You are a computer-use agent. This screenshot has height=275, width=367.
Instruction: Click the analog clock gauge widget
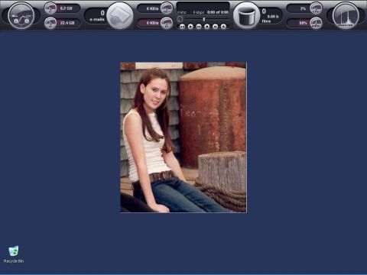pyautogui.click(x=21, y=16)
